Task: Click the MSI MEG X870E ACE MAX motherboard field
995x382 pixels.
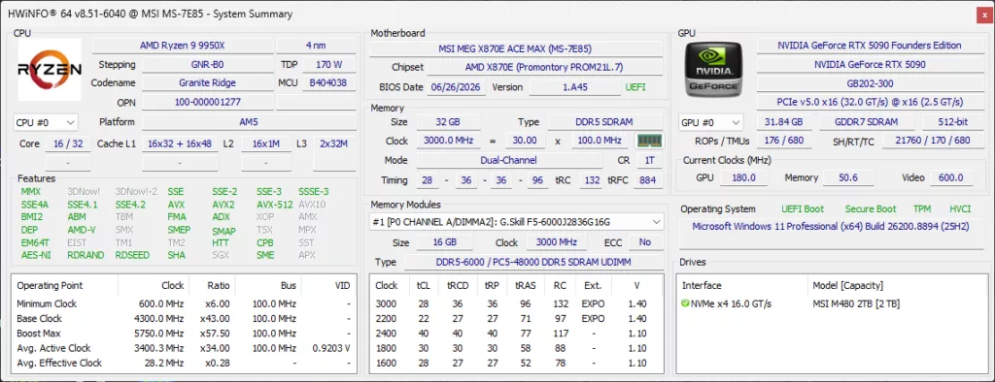Action: pyautogui.click(x=517, y=48)
